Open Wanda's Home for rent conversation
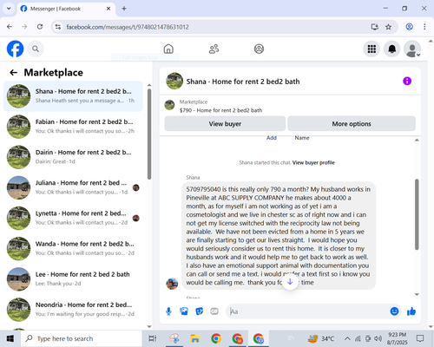Screen dimensions: 434x347 tap(73, 249)
